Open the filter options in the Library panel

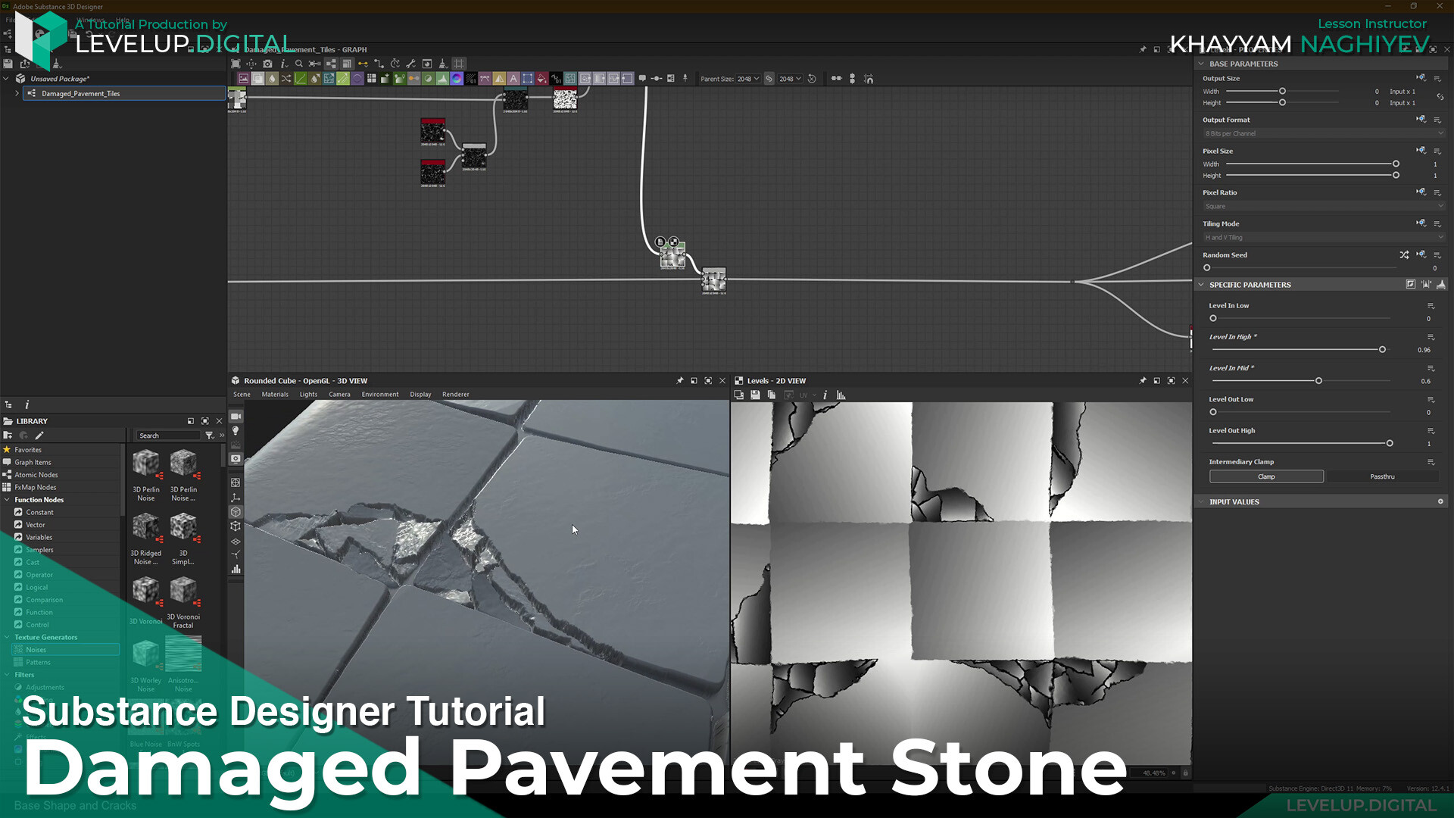click(210, 436)
